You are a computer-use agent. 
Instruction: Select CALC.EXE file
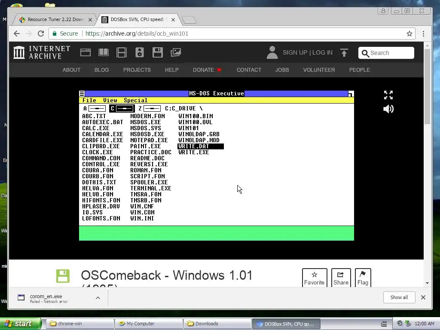point(96,128)
